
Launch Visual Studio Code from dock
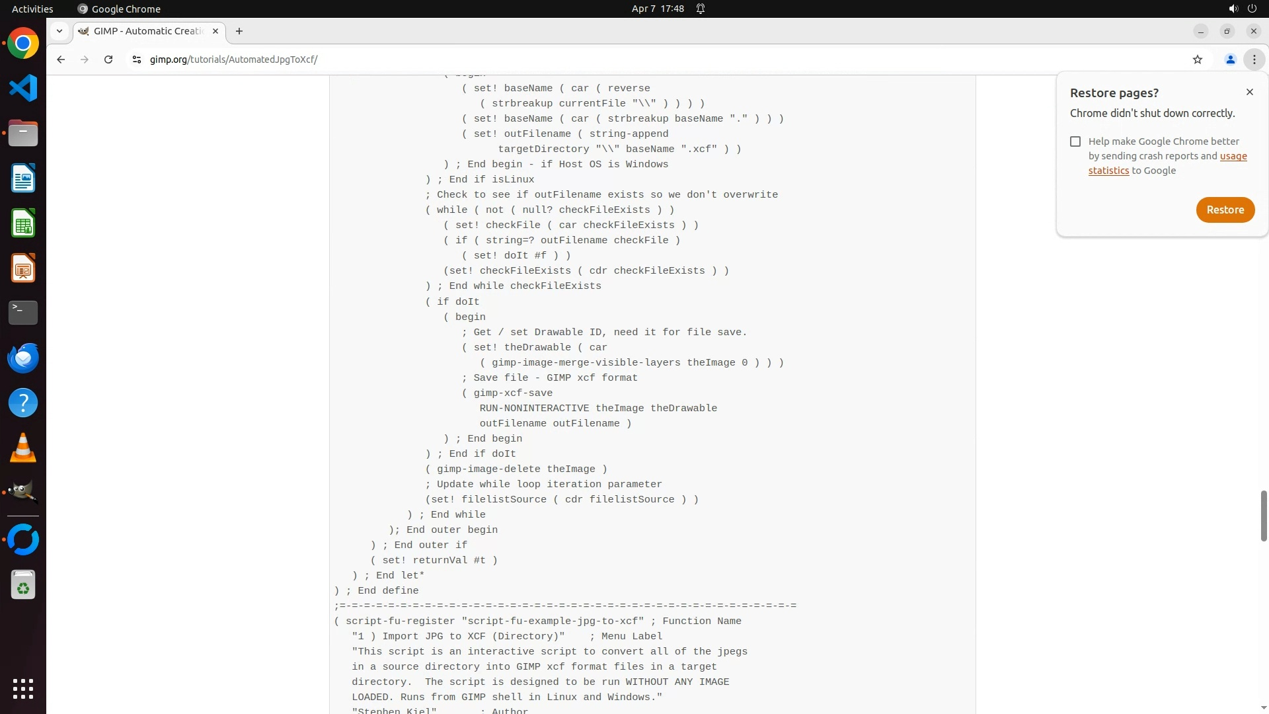pyautogui.click(x=23, y=88)
